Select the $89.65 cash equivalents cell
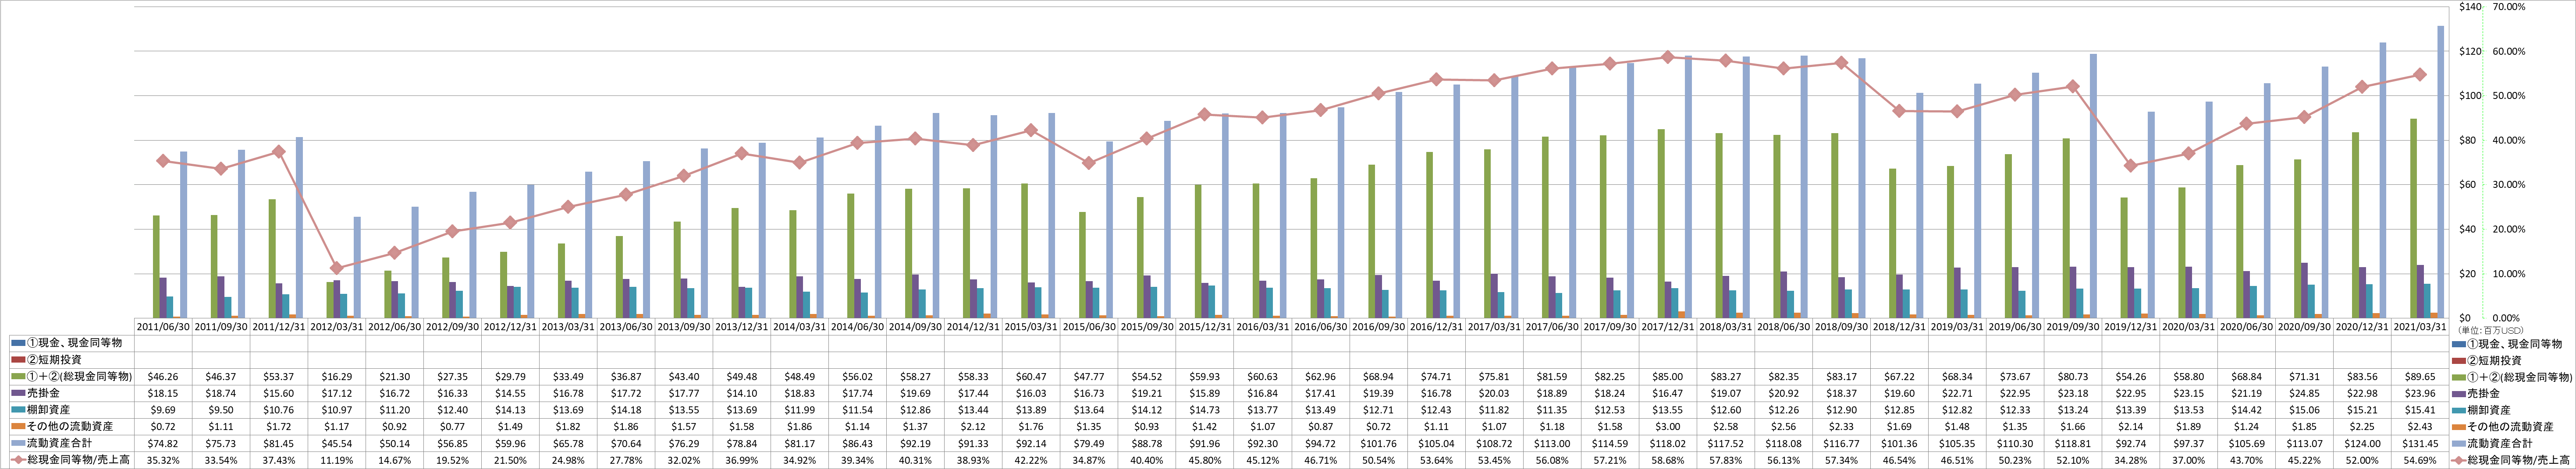Screen dimensions: 2576x469 click(x=2419, y=377)
